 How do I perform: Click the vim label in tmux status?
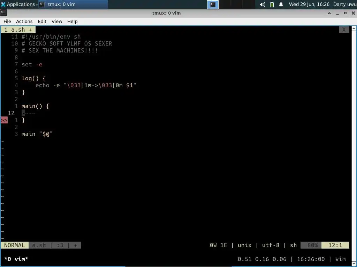tap(340, 259)
